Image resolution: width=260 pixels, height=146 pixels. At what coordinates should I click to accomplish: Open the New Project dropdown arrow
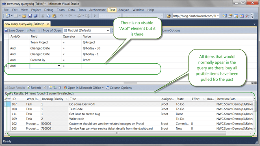pyautogui.click(x=12, y=16)
